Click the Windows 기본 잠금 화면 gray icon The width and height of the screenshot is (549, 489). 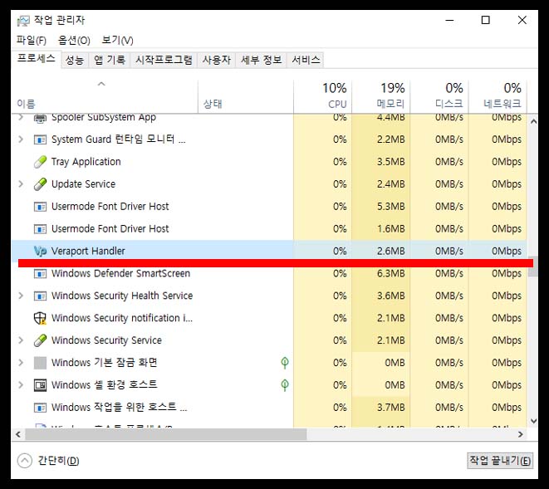tap(40, 363)
